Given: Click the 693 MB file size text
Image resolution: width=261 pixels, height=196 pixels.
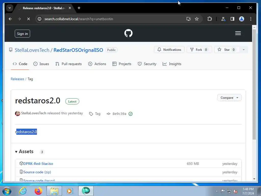Looking at the screenshot, I should [193, 164].
